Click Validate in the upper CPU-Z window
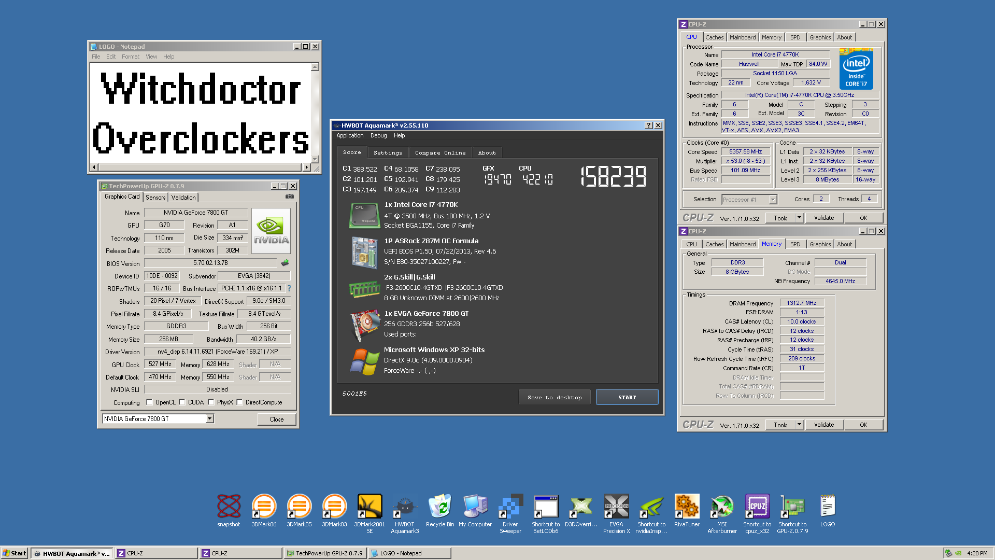 824,218
